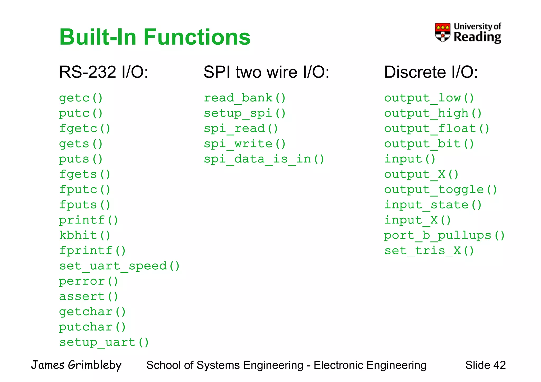Click the read_bank() entry
Viewport: 541px width, 382px height.
coord(245,98)
